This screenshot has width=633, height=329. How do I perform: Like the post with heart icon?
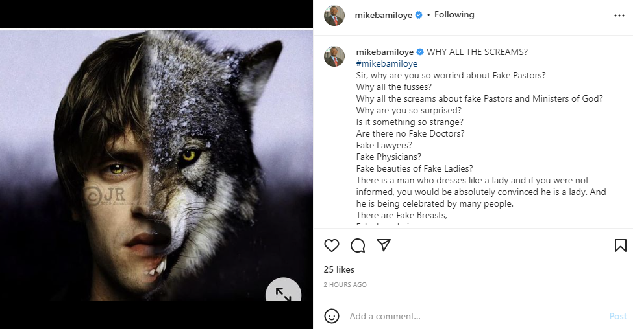332,245
